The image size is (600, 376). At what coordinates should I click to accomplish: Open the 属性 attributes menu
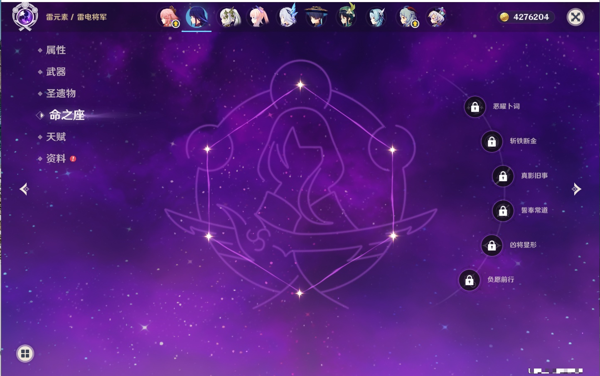[x=56, y=50]
